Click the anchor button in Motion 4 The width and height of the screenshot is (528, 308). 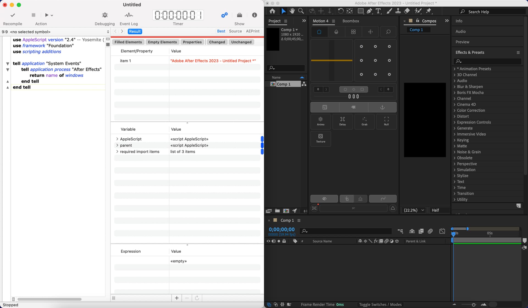pyautogui.click(x=382, y=107)
